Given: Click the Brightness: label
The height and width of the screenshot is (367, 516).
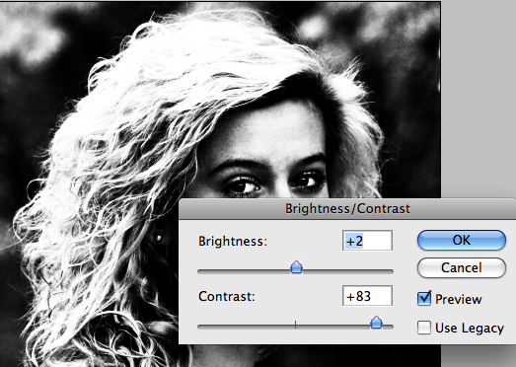Looking at the screenshot, I should coord(233,242).
